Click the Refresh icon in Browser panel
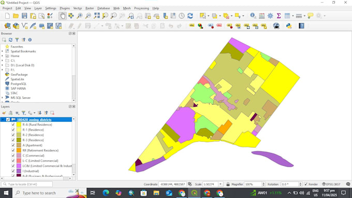Screen dimensions: 352x198 [x=10, y=40]
